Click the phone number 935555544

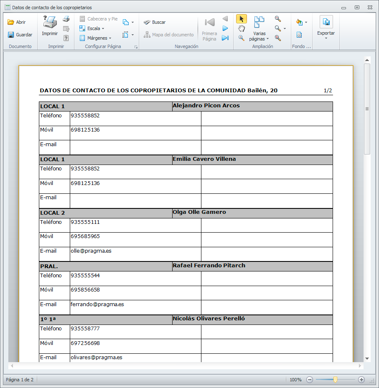(85, 275)
